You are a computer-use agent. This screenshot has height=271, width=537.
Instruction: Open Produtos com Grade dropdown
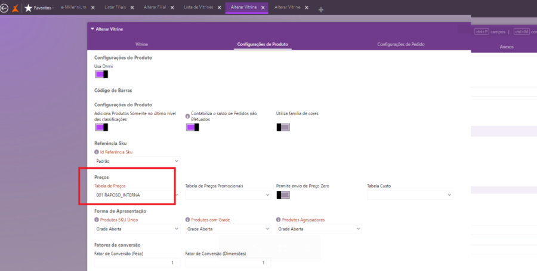(228, 229)
